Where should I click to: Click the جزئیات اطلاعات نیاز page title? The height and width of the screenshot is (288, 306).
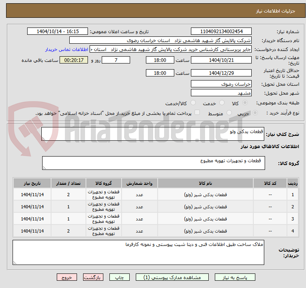(275, 11)
